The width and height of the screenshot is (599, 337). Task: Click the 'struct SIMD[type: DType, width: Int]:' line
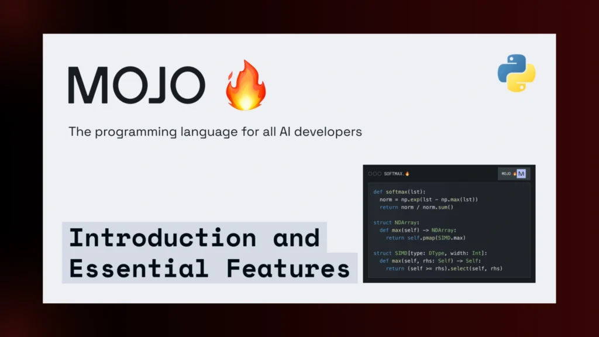(430, 253)
